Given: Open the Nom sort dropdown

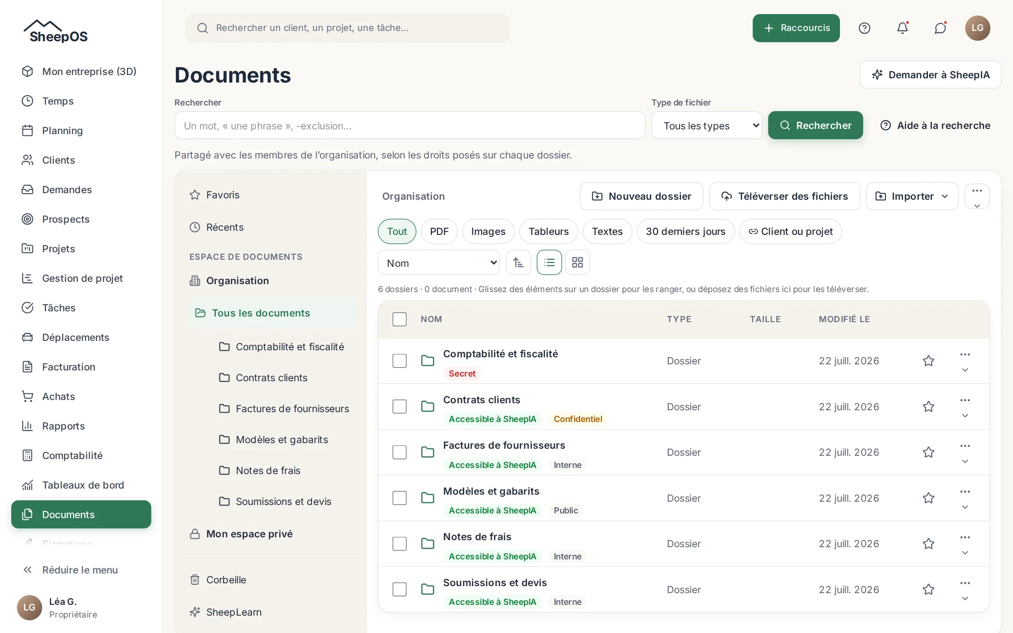Looking at the screenshot, I should click(439, 263).
